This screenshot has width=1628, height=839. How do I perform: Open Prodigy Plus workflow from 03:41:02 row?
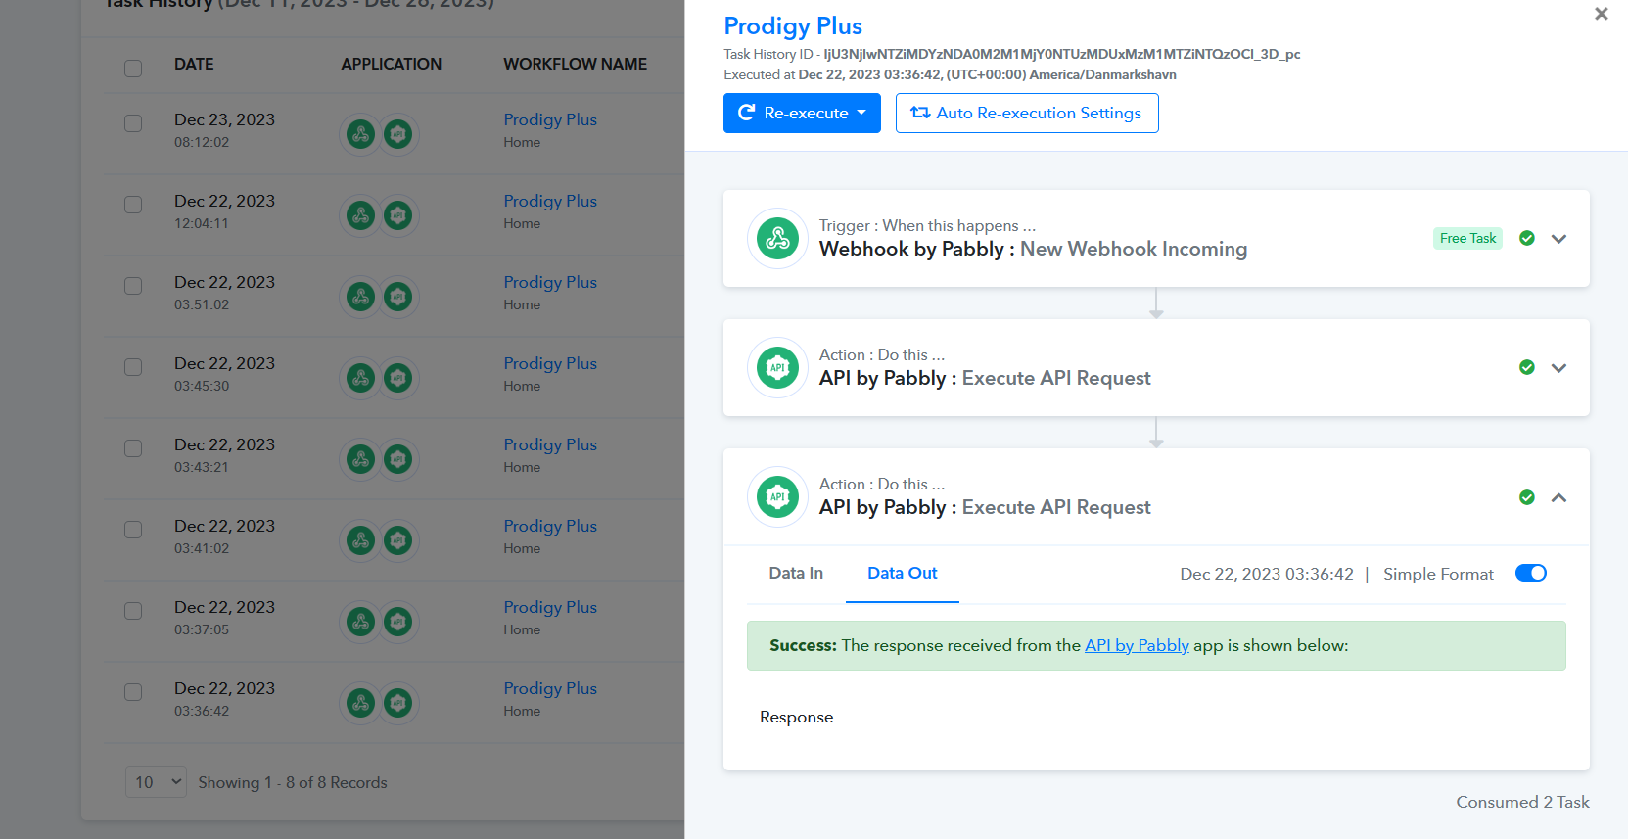[x=550, y=526]
